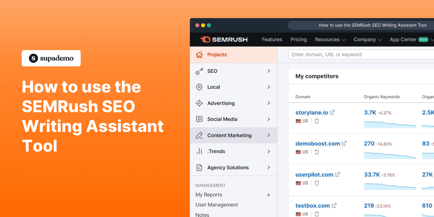Click the Content Marketing pencil icon

click(199, 135)
